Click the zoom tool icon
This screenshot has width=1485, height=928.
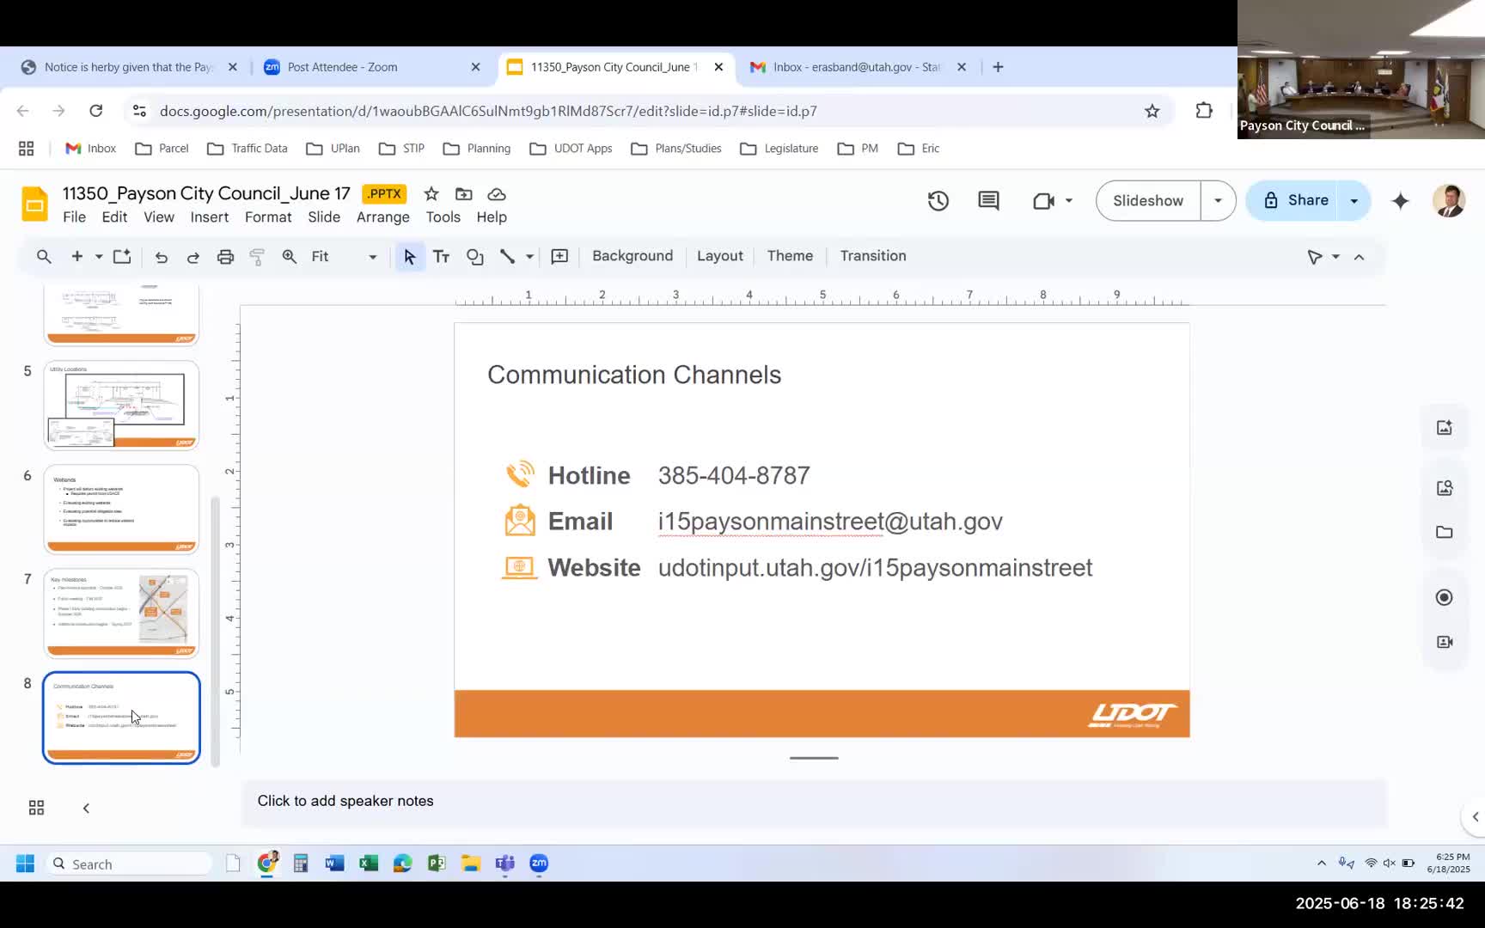tap(290, 256)
